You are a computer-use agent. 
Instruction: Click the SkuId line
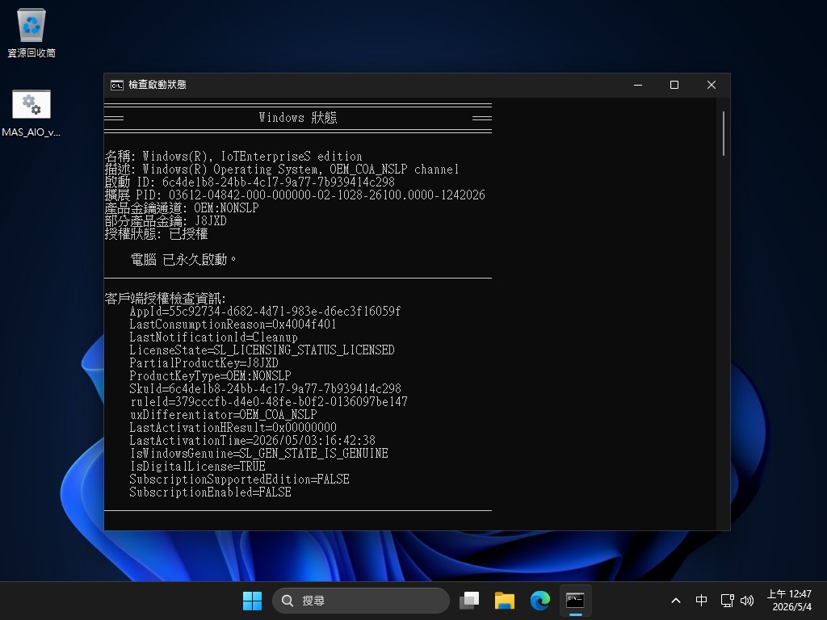coord(265,388)
